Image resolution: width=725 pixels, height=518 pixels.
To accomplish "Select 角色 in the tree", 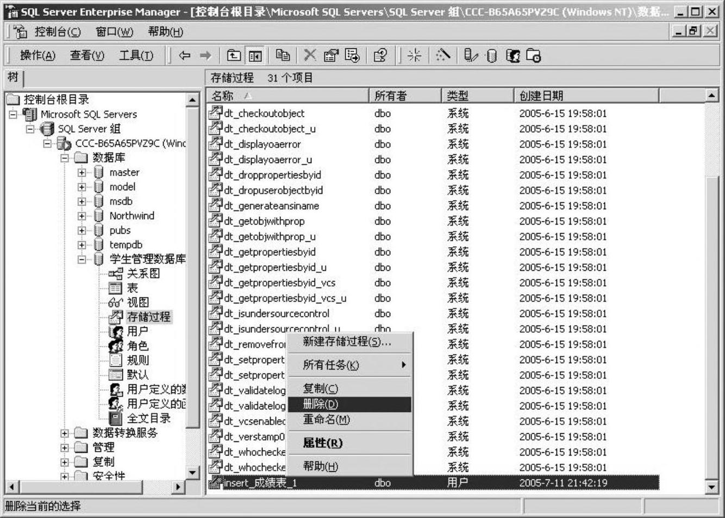I will pos(137,346).
